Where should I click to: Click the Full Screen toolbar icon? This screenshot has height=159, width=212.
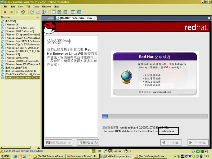[x=59, y=12]
